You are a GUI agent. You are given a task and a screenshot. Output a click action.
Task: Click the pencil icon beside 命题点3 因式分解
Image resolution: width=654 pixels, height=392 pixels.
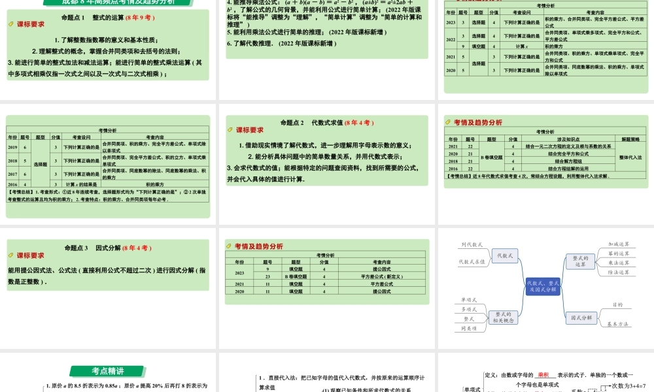pyautogui.click(x=10, y=255)
